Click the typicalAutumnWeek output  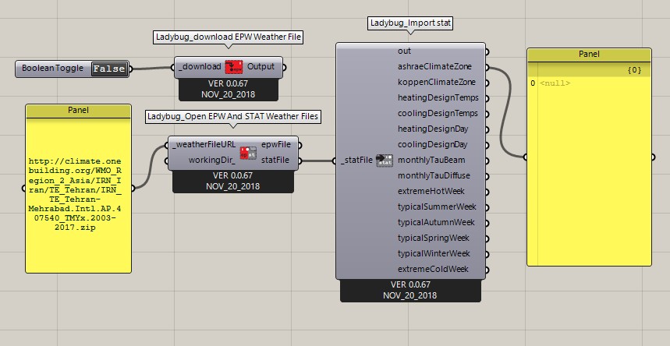coord(436,223)
